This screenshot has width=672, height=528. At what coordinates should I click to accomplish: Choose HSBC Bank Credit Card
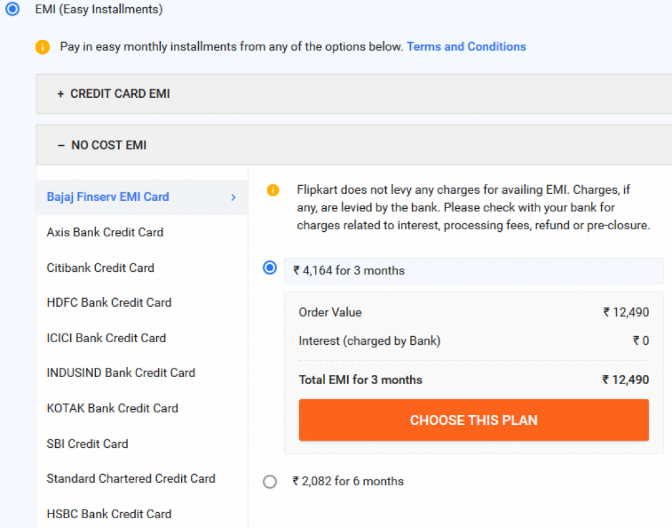pyautogui.click(x=109, y=514)
